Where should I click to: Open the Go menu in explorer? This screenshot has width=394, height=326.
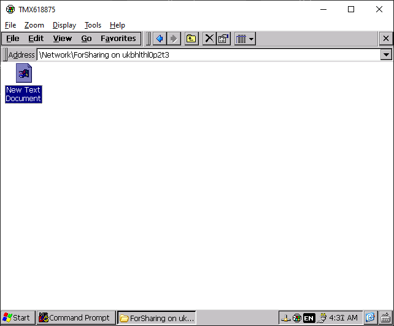[87, 39]
